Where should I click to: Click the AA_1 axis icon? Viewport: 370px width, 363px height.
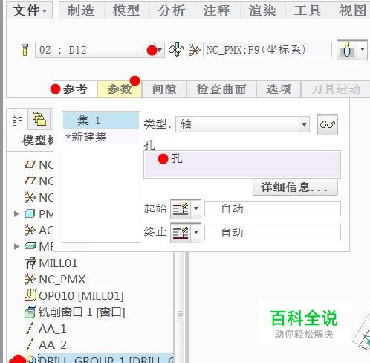(x=30, y=328)
